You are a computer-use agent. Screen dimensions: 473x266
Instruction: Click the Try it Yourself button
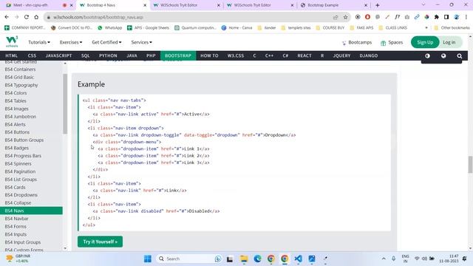(101, 242)
